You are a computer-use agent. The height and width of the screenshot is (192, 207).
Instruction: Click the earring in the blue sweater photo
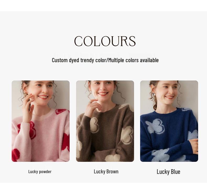pyautogui.click(x=154, y=94)
